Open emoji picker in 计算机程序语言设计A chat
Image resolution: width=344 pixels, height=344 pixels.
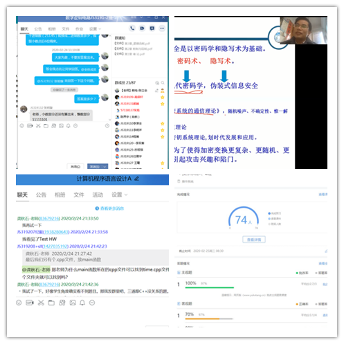pos(19,302)
